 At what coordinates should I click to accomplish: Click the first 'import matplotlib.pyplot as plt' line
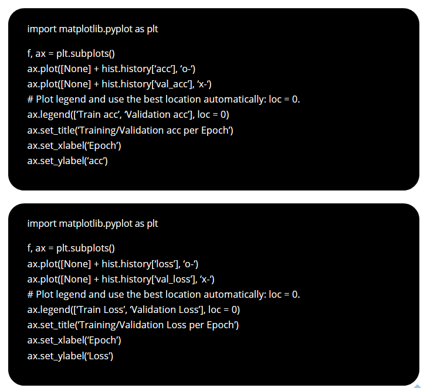[93, 29]
